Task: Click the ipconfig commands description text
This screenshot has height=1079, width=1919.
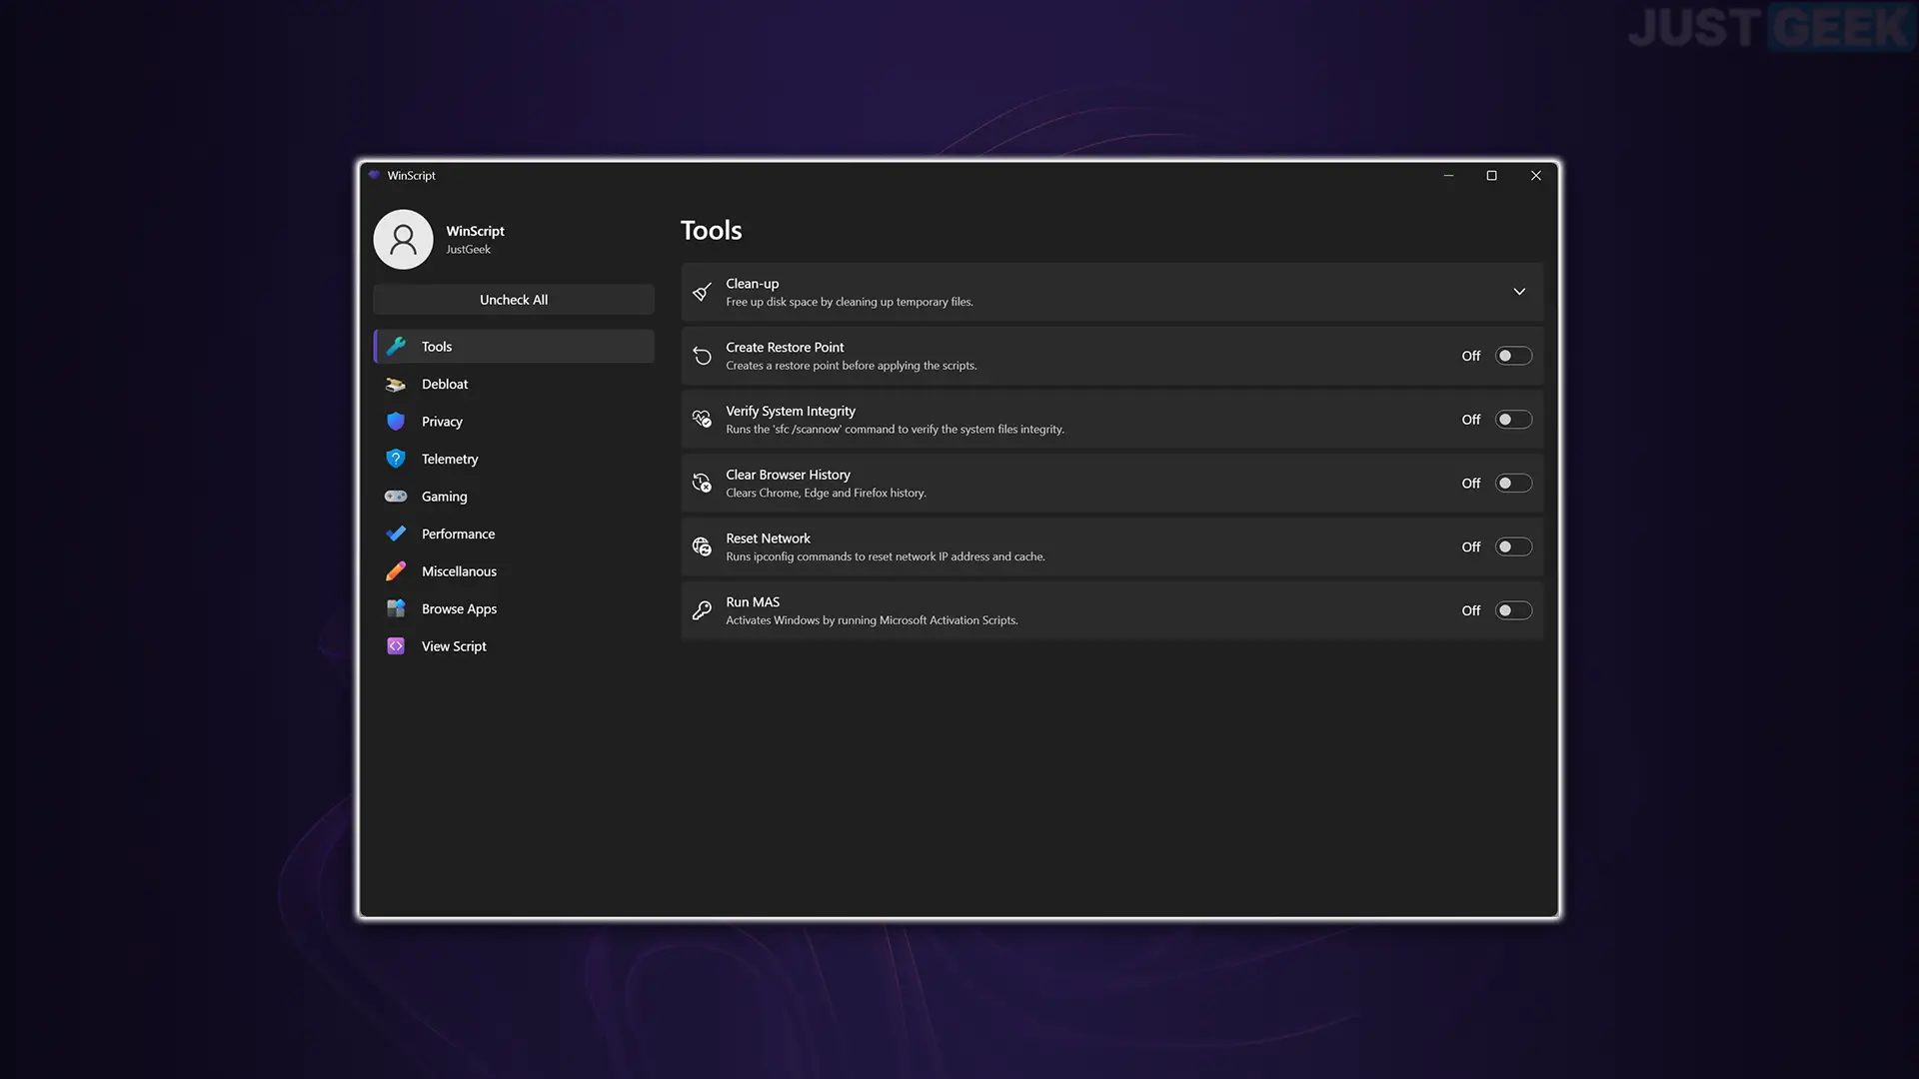Action: coord(886,557)
